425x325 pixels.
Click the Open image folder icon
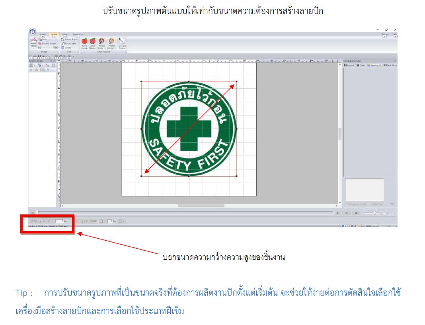(33, 41)
